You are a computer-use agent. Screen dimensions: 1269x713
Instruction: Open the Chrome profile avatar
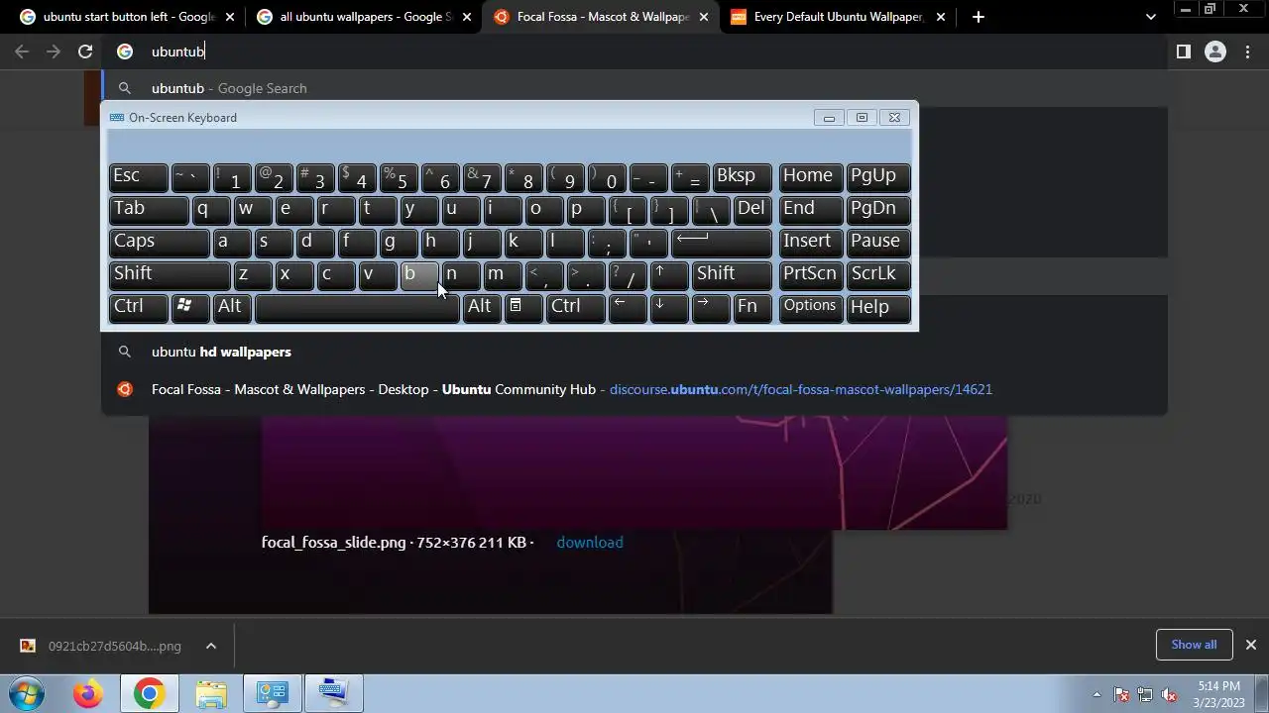(1215, 51)
